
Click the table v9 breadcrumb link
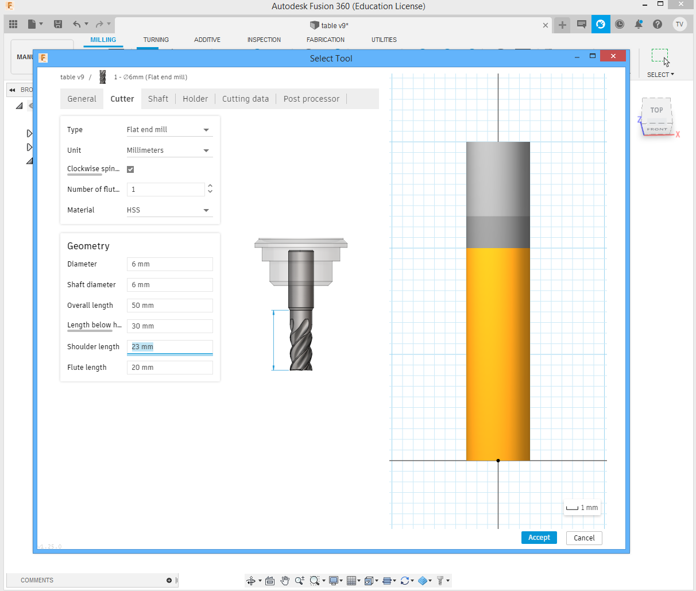click(x=72, y=77)
